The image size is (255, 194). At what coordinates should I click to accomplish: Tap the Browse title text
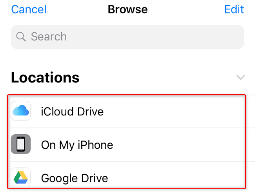(127, 9)
